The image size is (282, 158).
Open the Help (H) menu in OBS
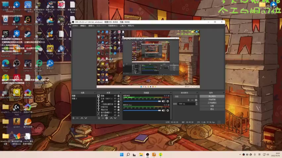[x=131, y=26]
